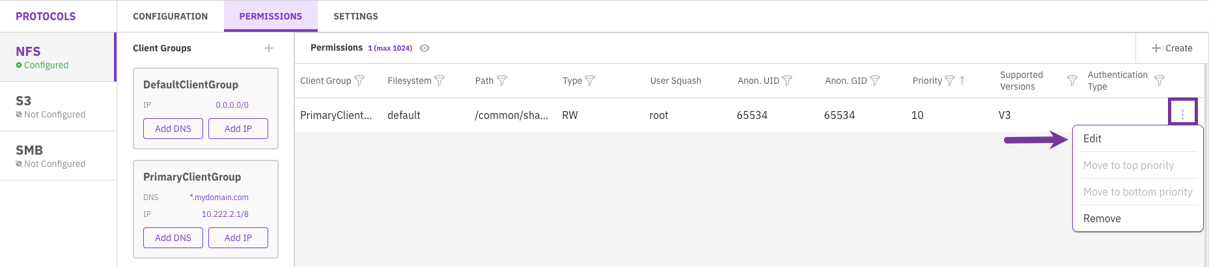Choose Edit from the context menu
Viewport: 1209px width, 267px height.
pos(1092,138)
